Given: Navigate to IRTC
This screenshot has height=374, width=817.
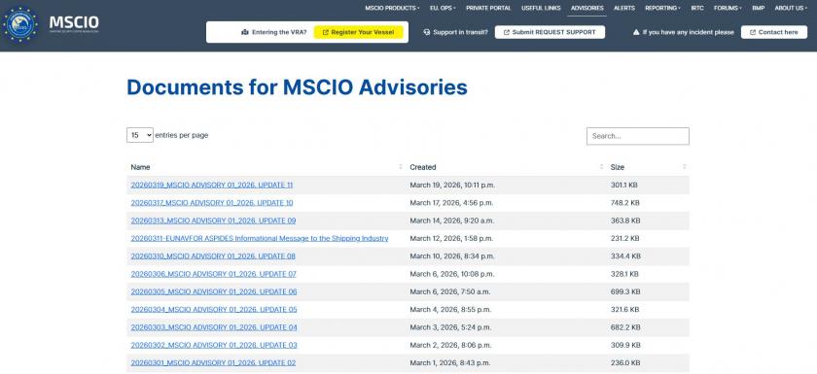Looking at the screenshot, I should coord(697,9).
